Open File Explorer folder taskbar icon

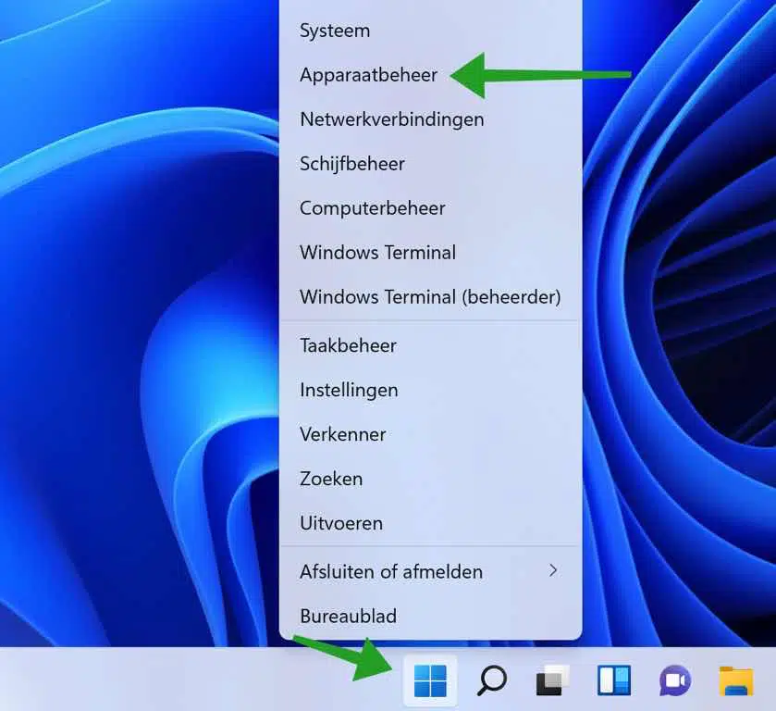tap(736, 680)
